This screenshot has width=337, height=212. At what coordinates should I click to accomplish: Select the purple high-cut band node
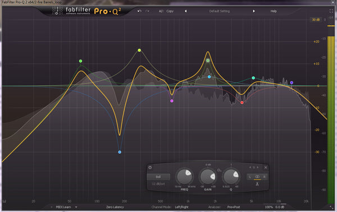click(292, 82)
